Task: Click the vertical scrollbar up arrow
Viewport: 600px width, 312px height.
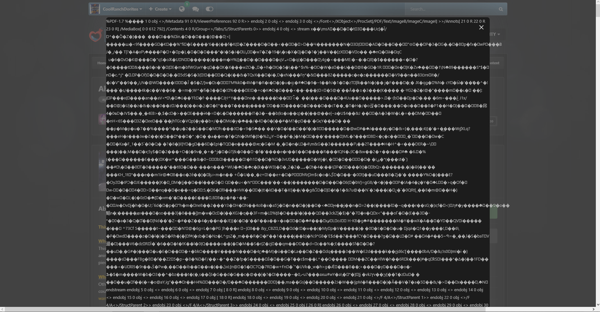Action: click(597, 3)
